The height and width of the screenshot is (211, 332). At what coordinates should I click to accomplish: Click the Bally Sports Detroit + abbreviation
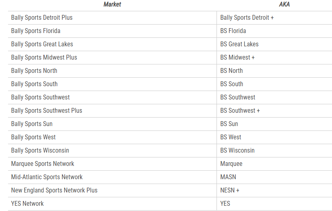247,18
